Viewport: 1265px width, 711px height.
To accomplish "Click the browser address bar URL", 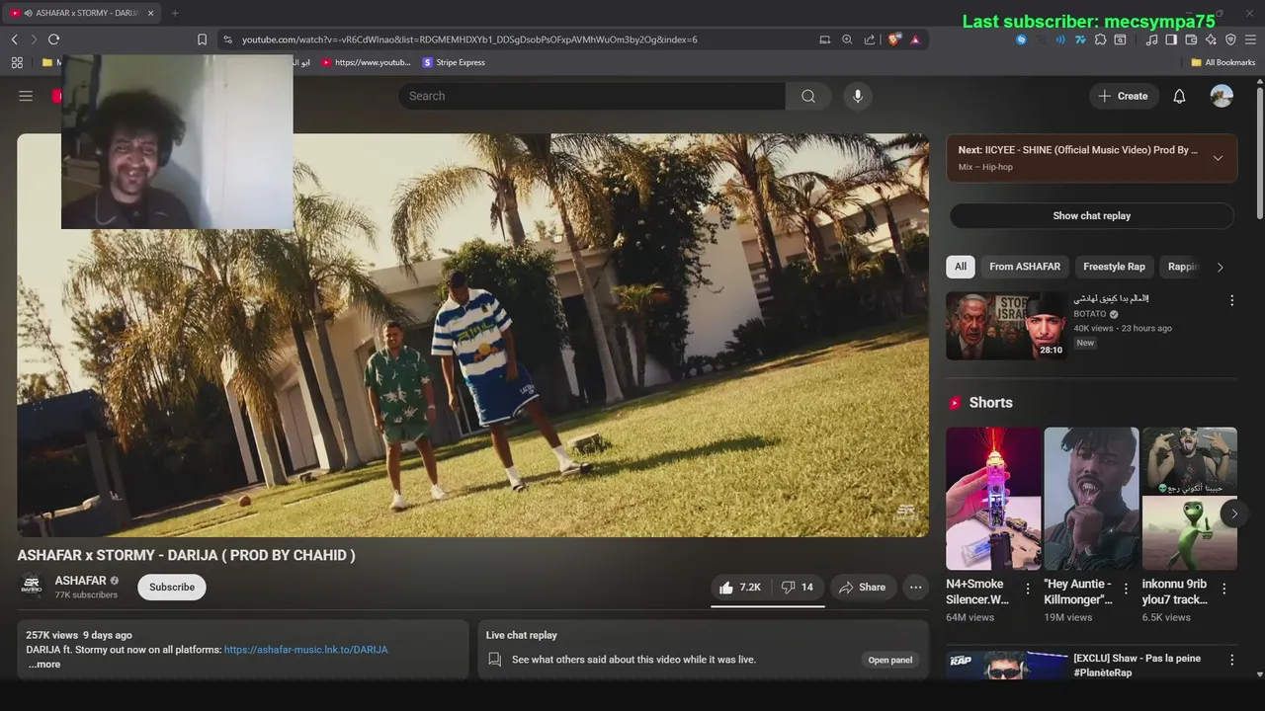I will coord(469,39).
